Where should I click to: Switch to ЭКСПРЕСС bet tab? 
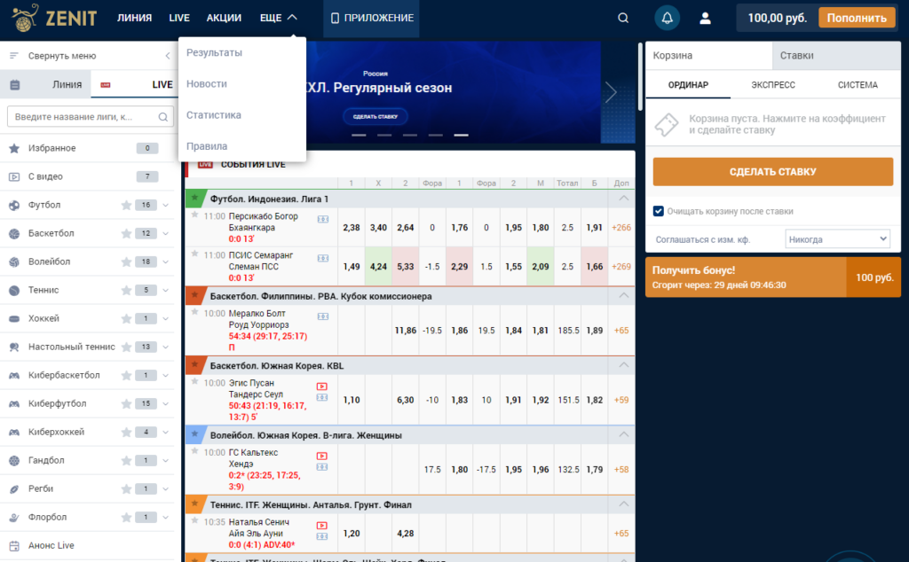coord(773,85)
